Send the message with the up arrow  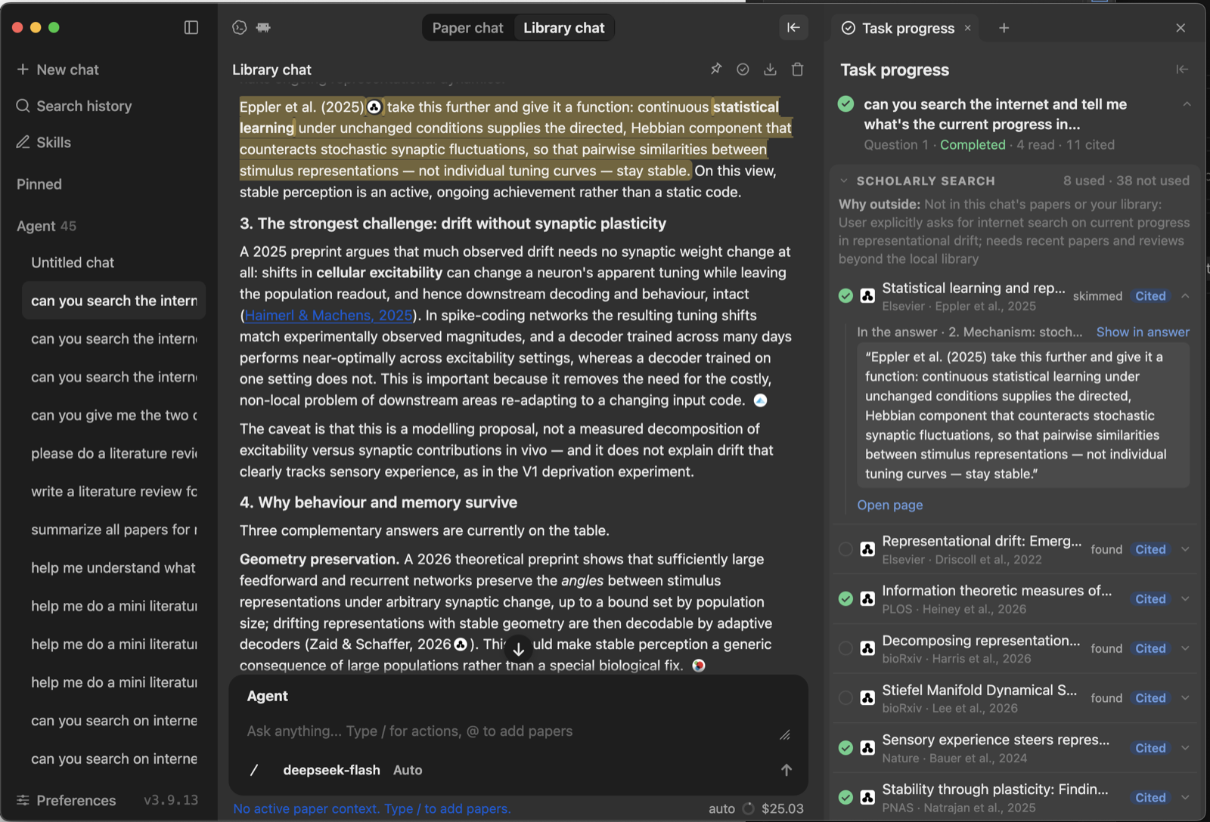coord(786,770)
